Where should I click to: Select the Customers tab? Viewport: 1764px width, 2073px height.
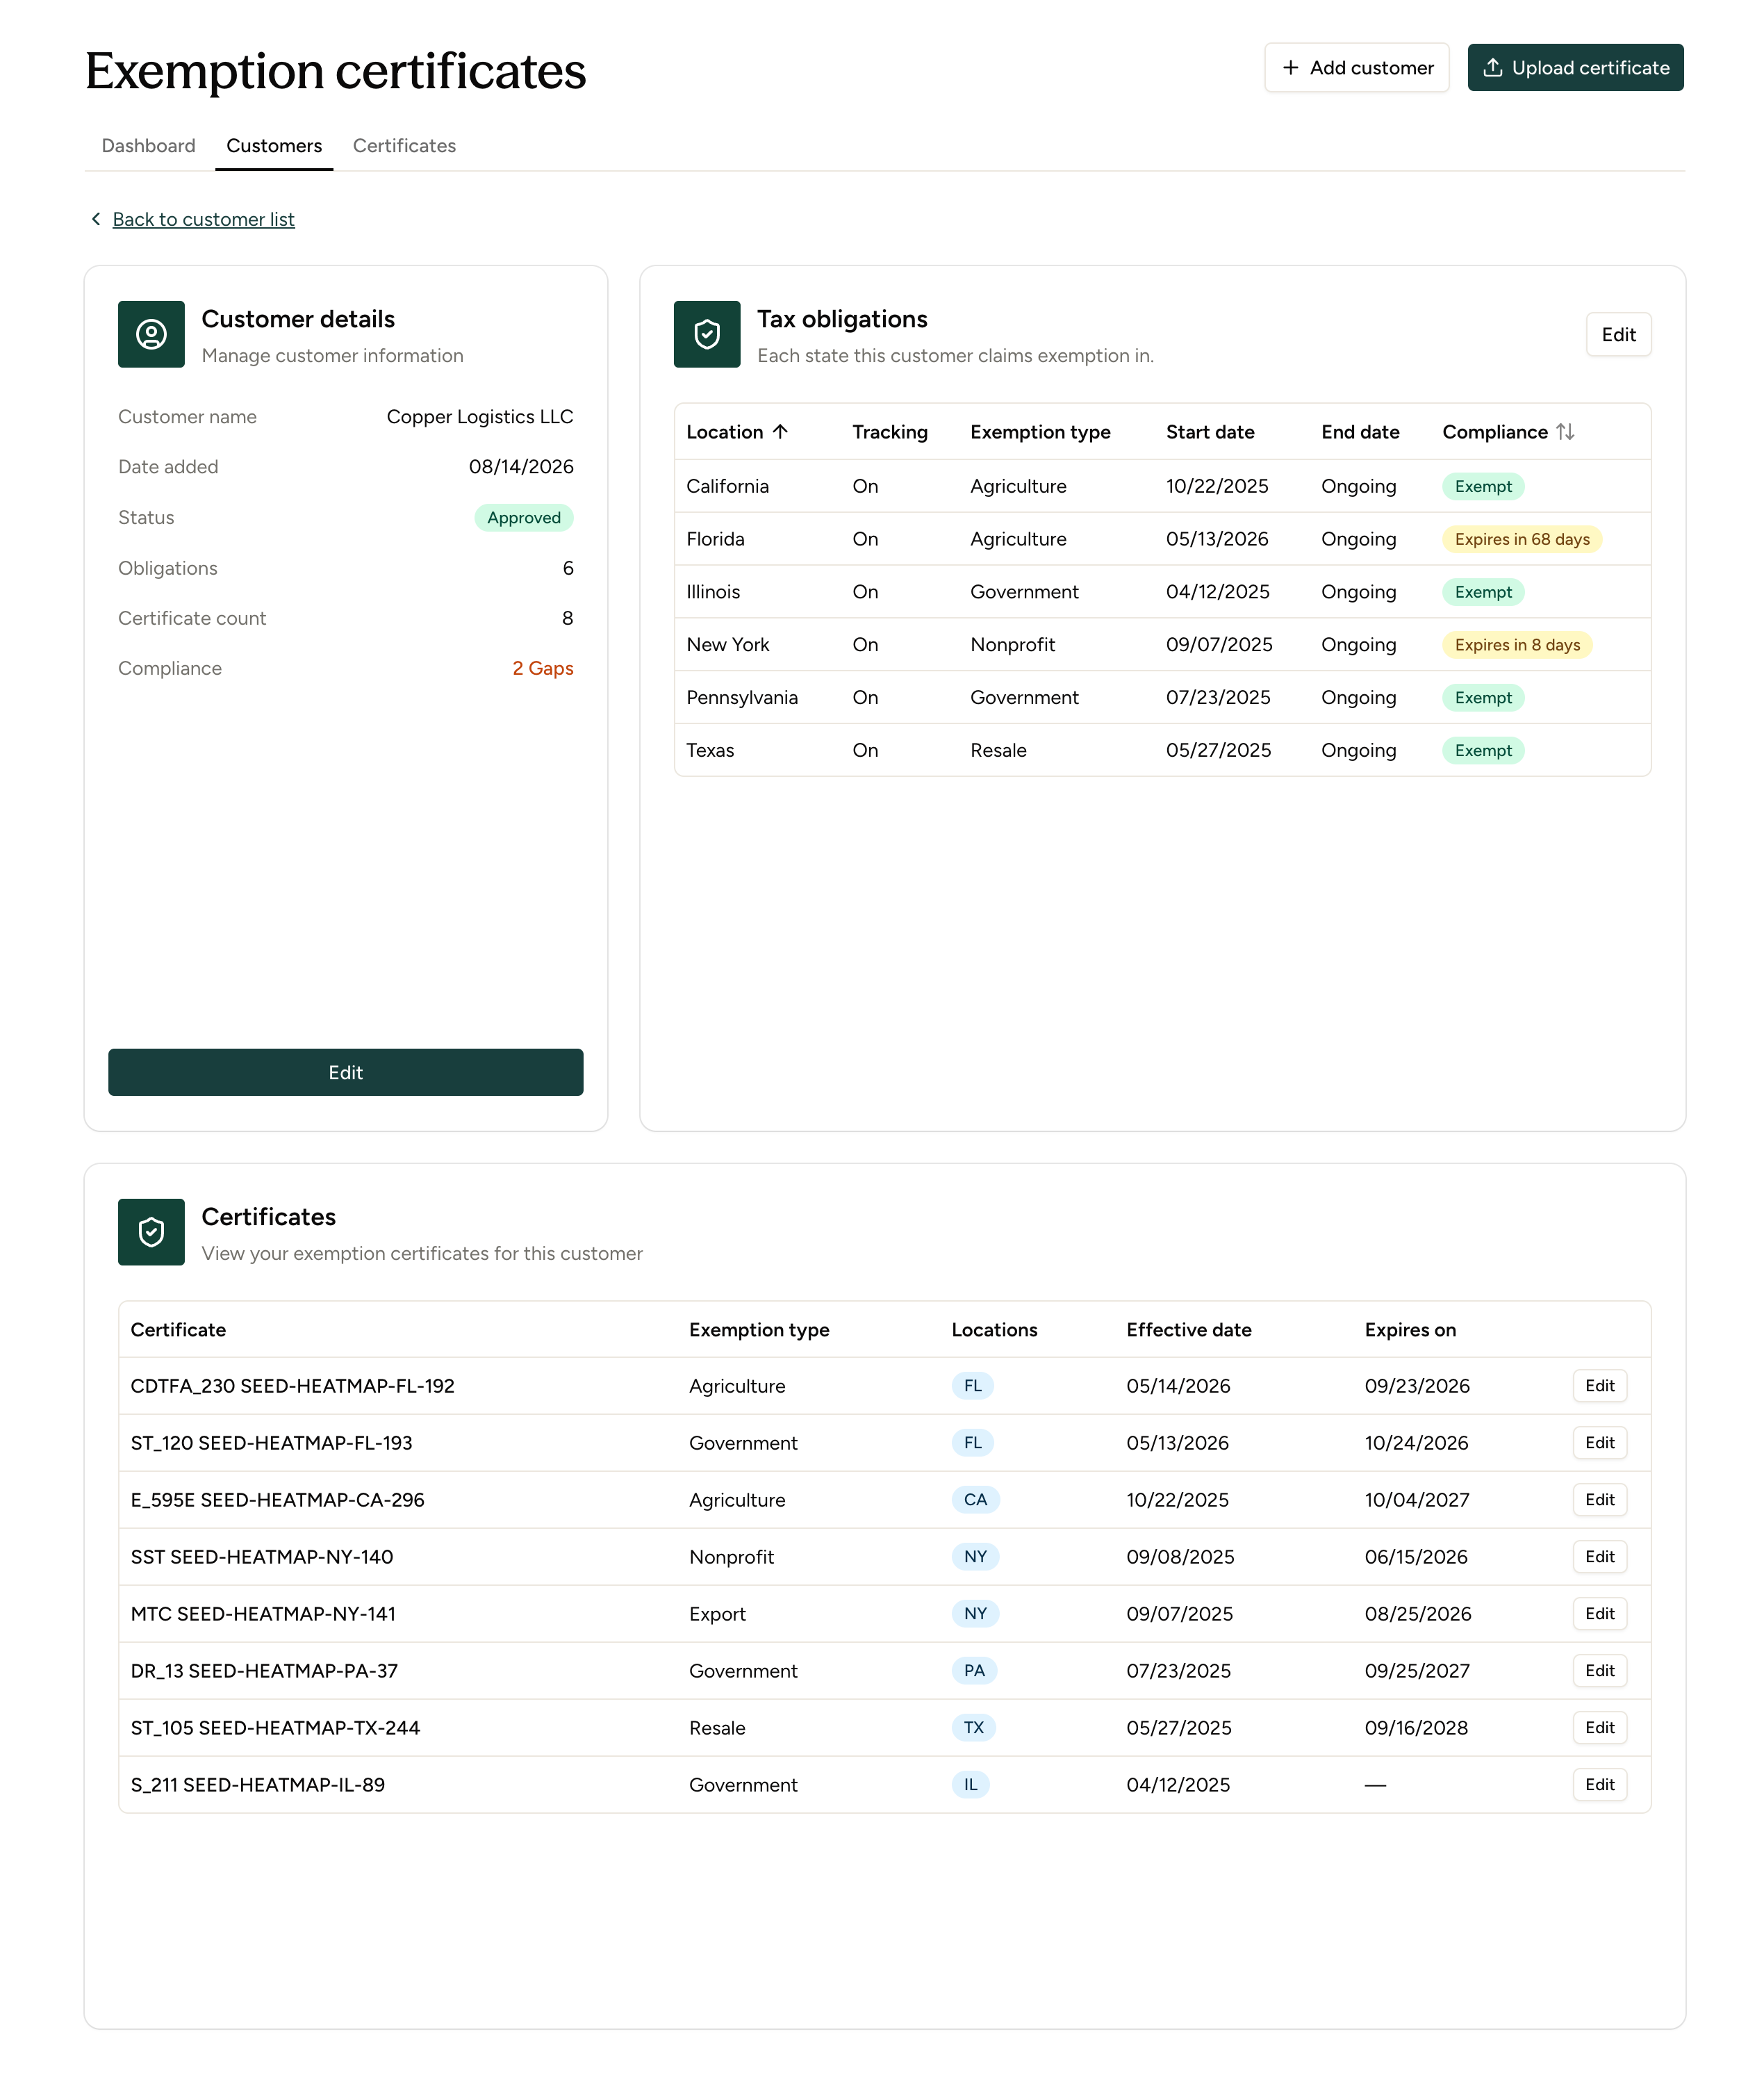coord(274,146)
